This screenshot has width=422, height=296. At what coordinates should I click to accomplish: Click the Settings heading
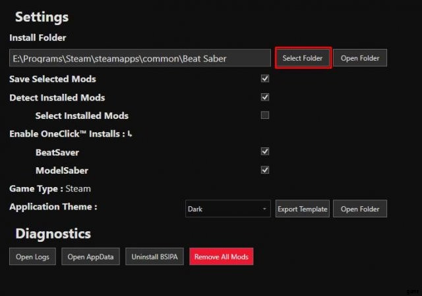[x=42, y=17]
